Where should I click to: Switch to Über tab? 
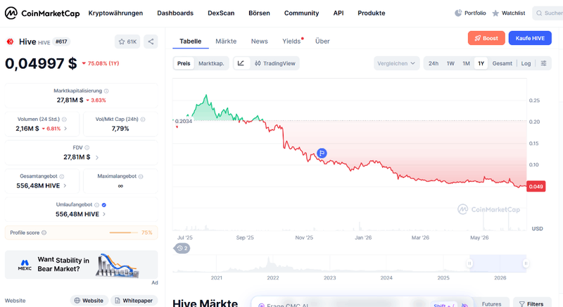[322, 41]
